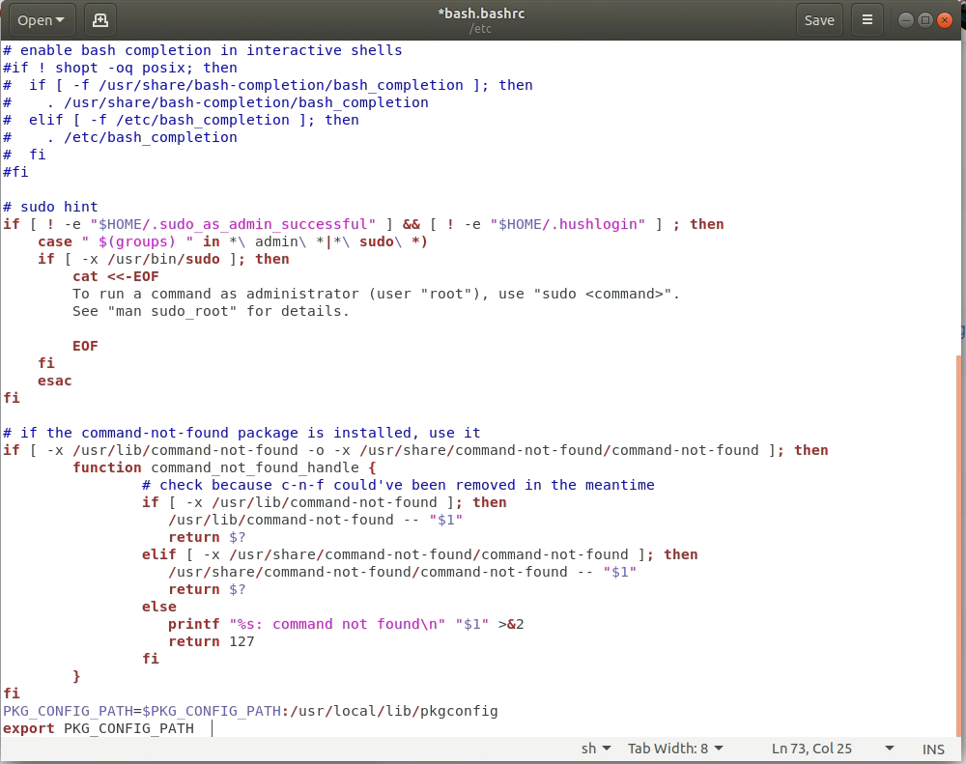The image size is (966, 764).
Task: Click the Ln 73, Col 25 indicator
Action: click(812, 749)
